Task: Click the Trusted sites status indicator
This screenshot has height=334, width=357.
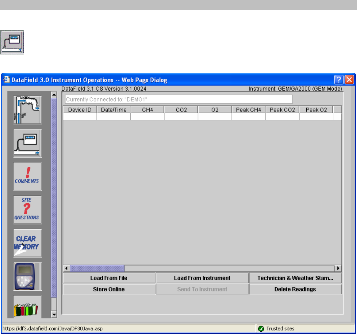Action: 276,329
